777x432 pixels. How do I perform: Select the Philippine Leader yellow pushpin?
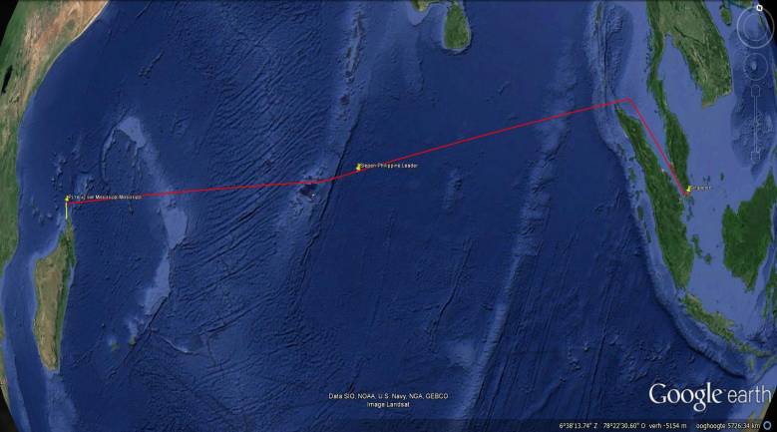click(359, 167)
